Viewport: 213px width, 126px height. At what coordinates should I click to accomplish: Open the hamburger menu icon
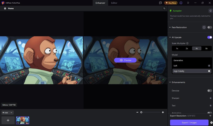[188, 3]
